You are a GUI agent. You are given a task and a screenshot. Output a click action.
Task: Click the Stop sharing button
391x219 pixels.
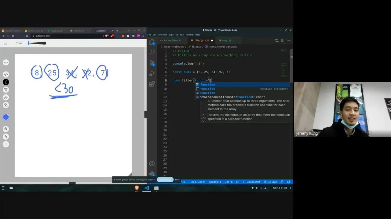pos(165,179)
